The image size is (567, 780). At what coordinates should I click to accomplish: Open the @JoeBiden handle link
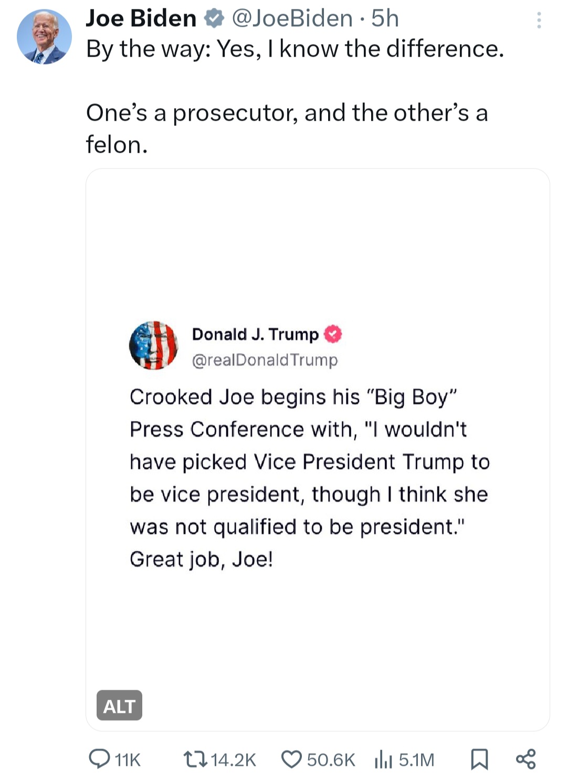point(292,18)
